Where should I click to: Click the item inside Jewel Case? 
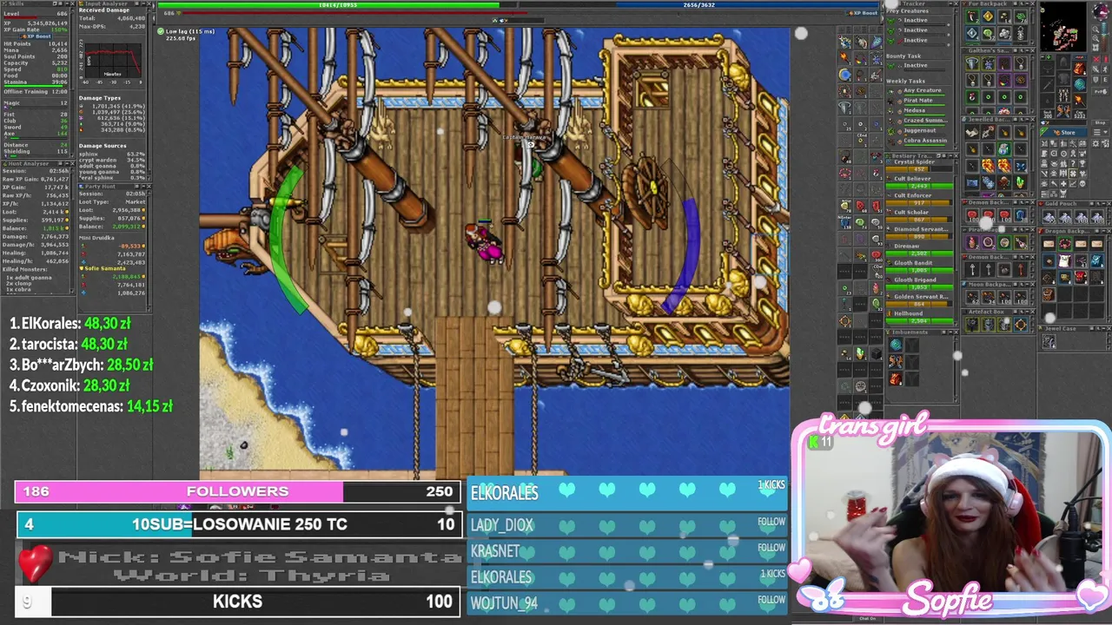(1049, 341)
